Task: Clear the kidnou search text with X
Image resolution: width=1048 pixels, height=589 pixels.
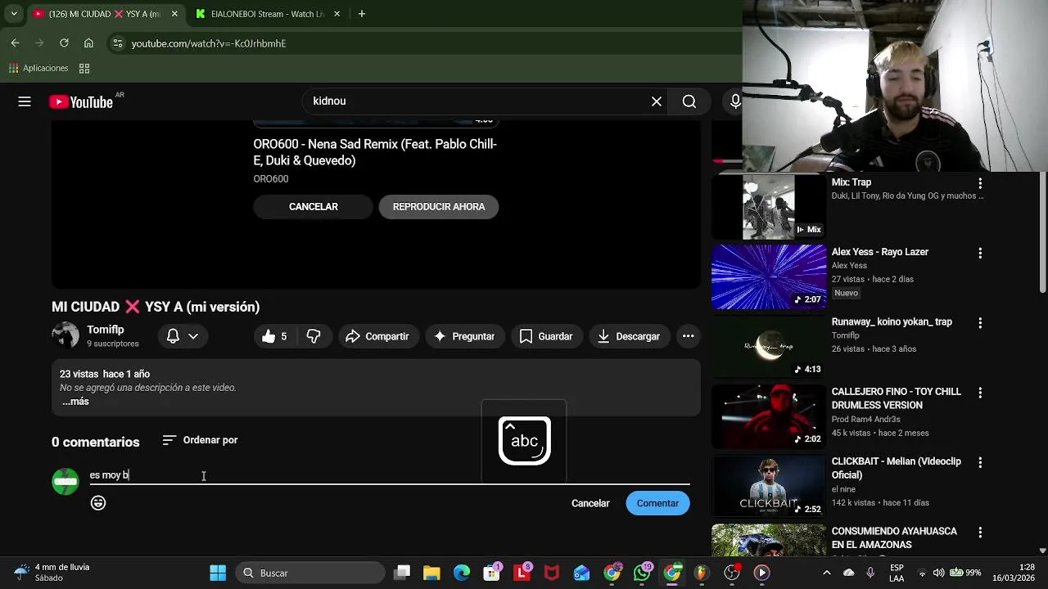Action: coord(657,101)
